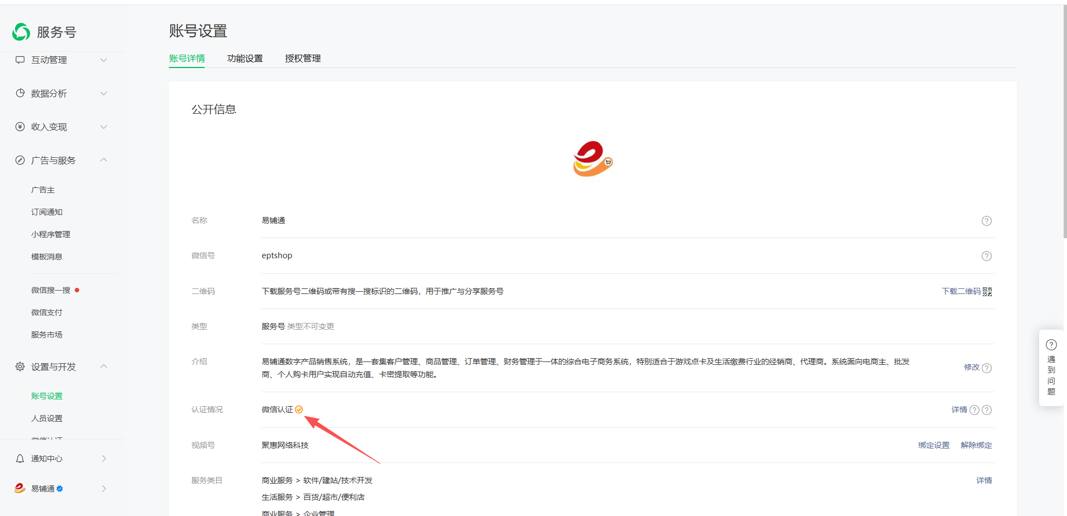Click the 解除绑定 link for 视频号
The image size is (1067, 516).
click(x=976, y=445)
